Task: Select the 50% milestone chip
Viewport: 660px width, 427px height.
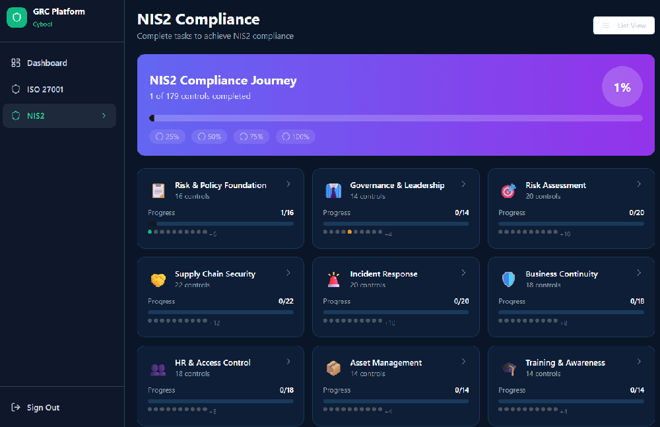Action: 209,137
